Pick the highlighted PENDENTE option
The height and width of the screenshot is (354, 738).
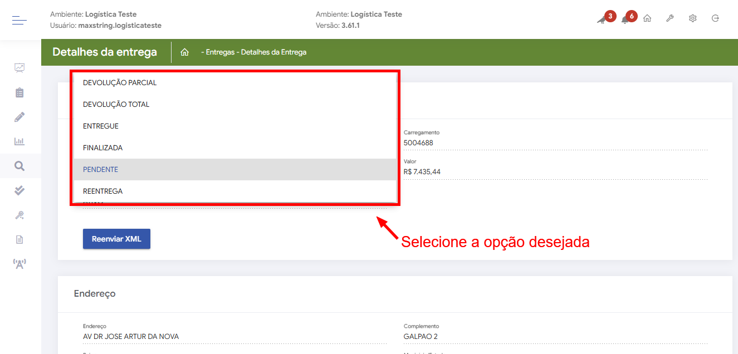pyautogui.click(x=235, y=169)
